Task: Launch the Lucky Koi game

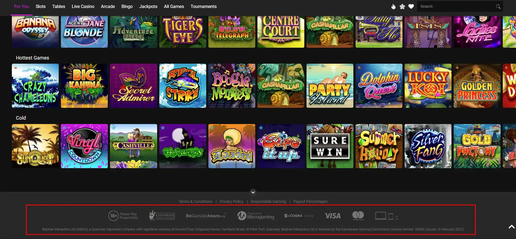Action: pos(428,86)
